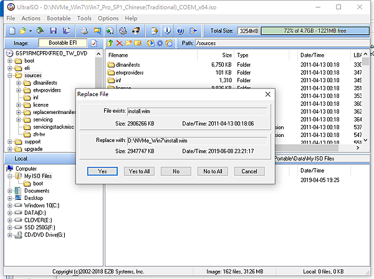Click the Save floppy disk icon

point(53,31)
